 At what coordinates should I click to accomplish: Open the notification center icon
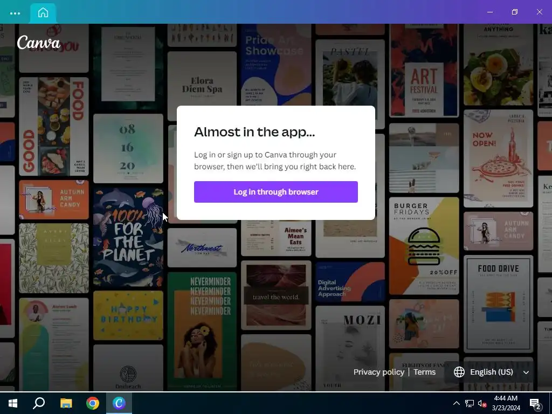[535, 404]
